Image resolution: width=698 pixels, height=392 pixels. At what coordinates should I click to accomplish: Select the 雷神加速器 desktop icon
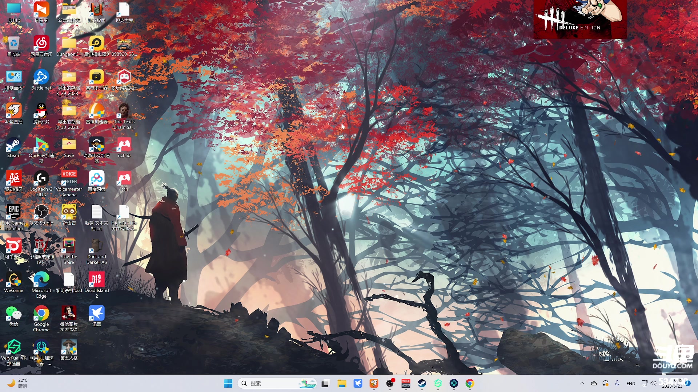(x=97, y=114)
